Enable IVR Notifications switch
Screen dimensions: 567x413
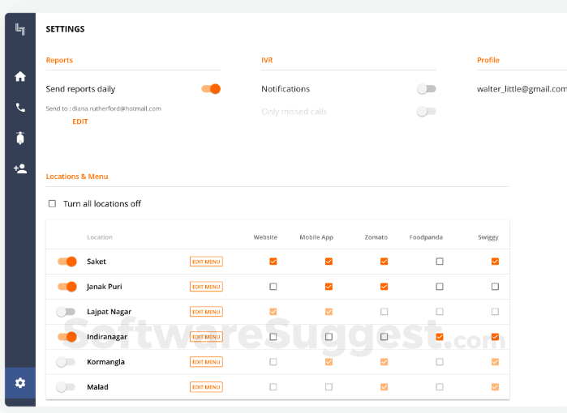[426, 89]
